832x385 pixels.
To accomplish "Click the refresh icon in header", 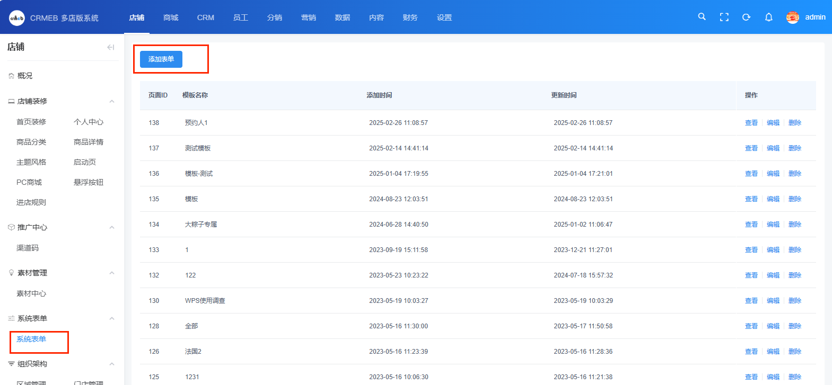I will click(x=746, y=17).
